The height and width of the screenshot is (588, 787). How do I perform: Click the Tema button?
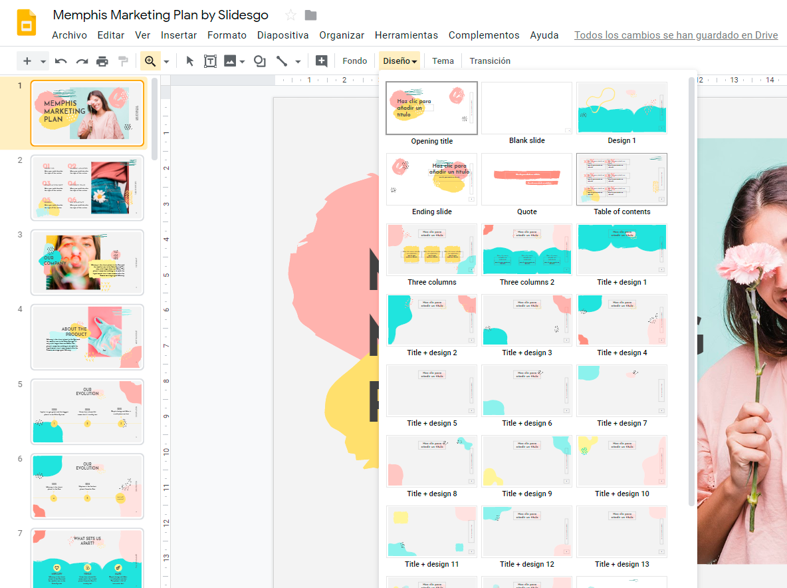point(443,61)
